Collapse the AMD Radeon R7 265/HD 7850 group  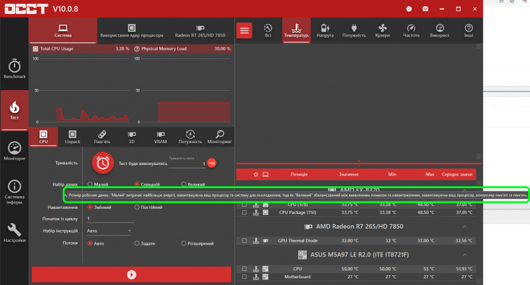(x=464, y=227)
